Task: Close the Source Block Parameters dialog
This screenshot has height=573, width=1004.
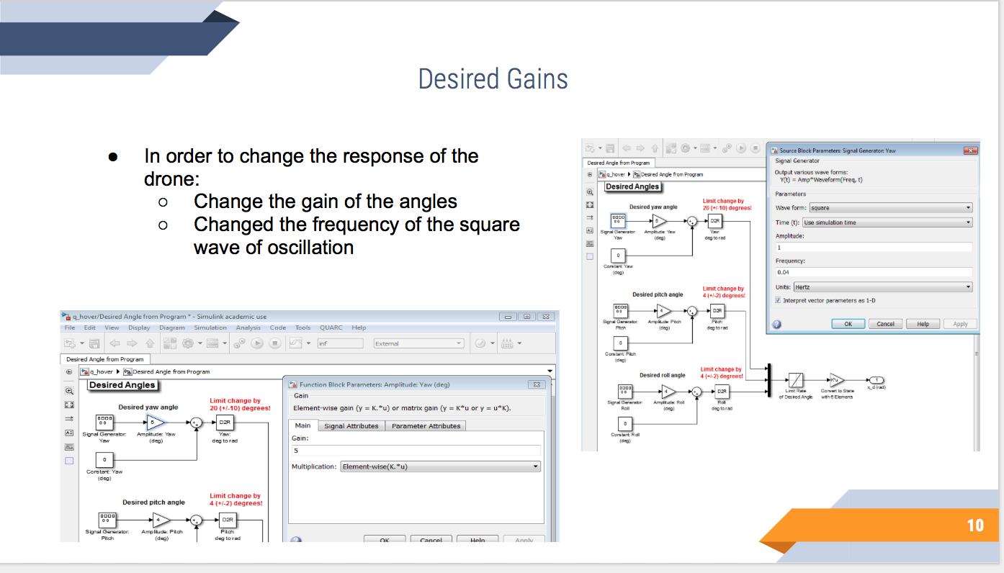Action: click(970, 150)
